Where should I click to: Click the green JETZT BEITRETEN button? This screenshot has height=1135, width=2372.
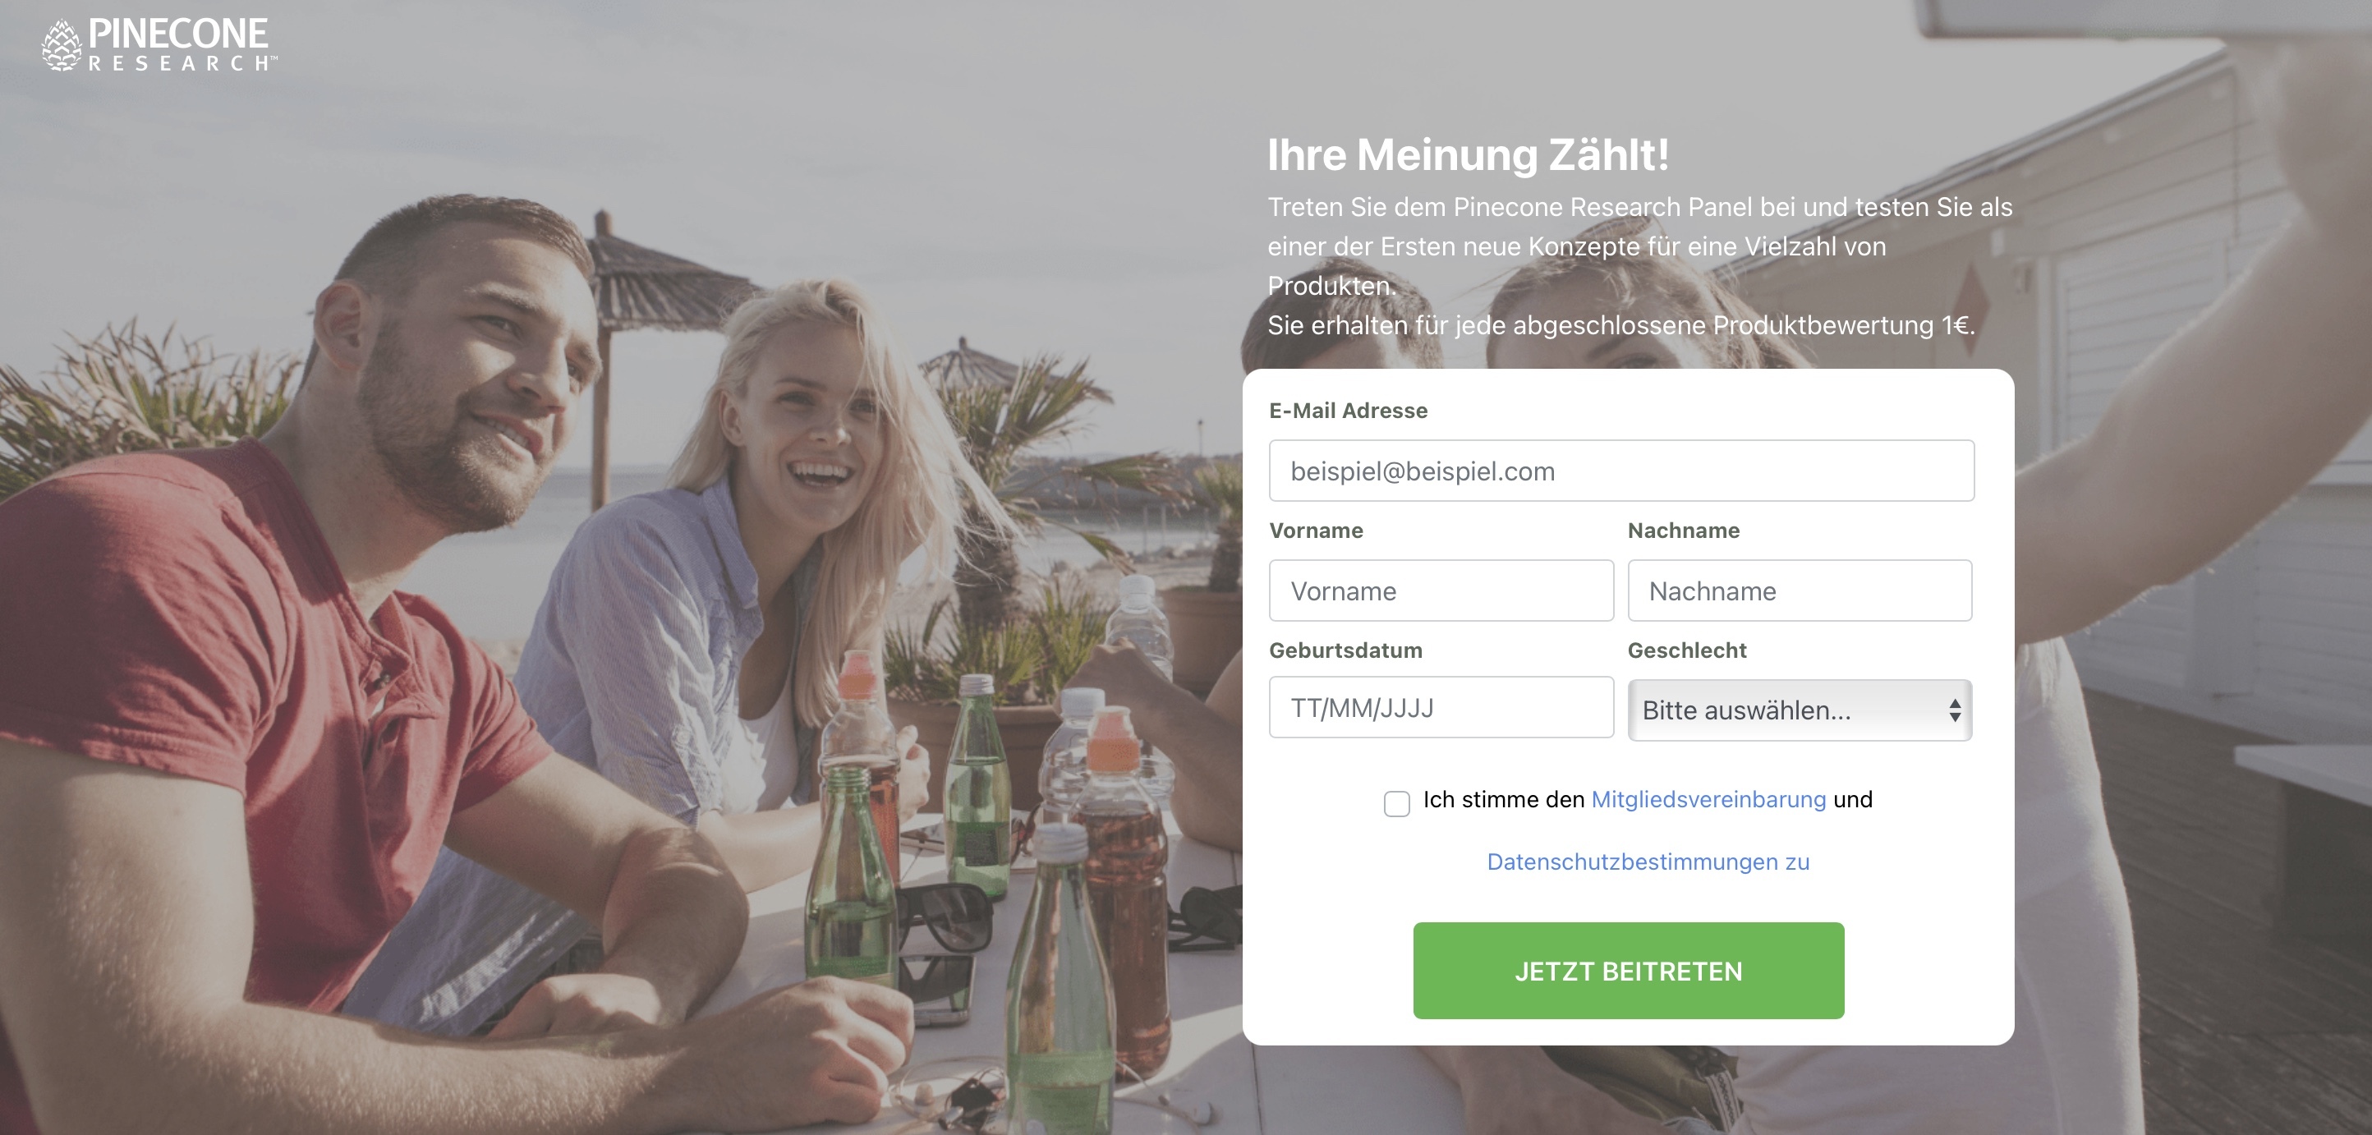point(1628,970)
